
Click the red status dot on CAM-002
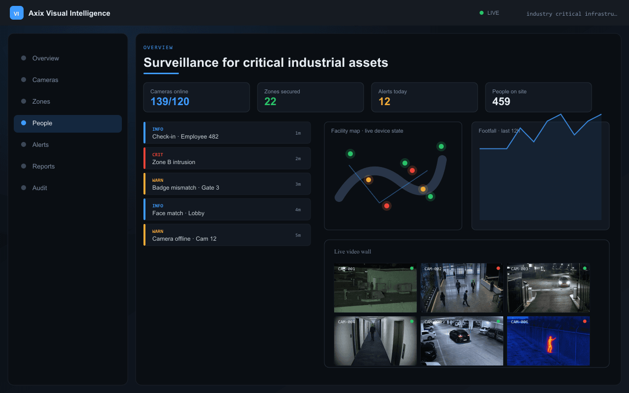click(498, 268)
